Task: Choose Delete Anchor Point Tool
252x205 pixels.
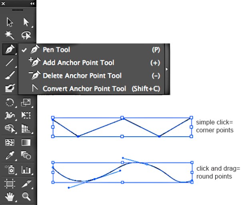Action: point(82,76)
